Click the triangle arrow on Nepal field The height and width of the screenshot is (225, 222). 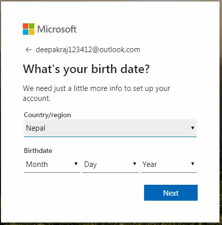click(193, 128)
